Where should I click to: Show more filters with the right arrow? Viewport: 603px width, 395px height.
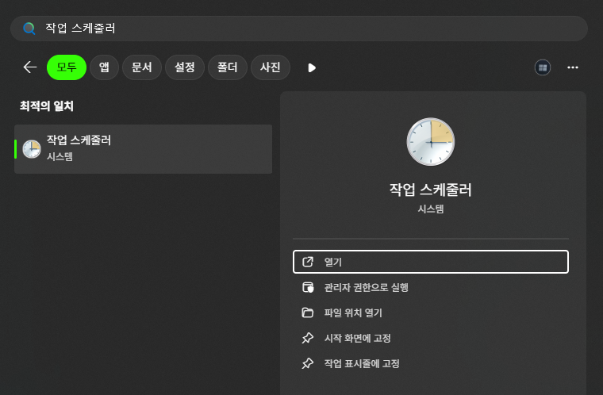(312, 68)
